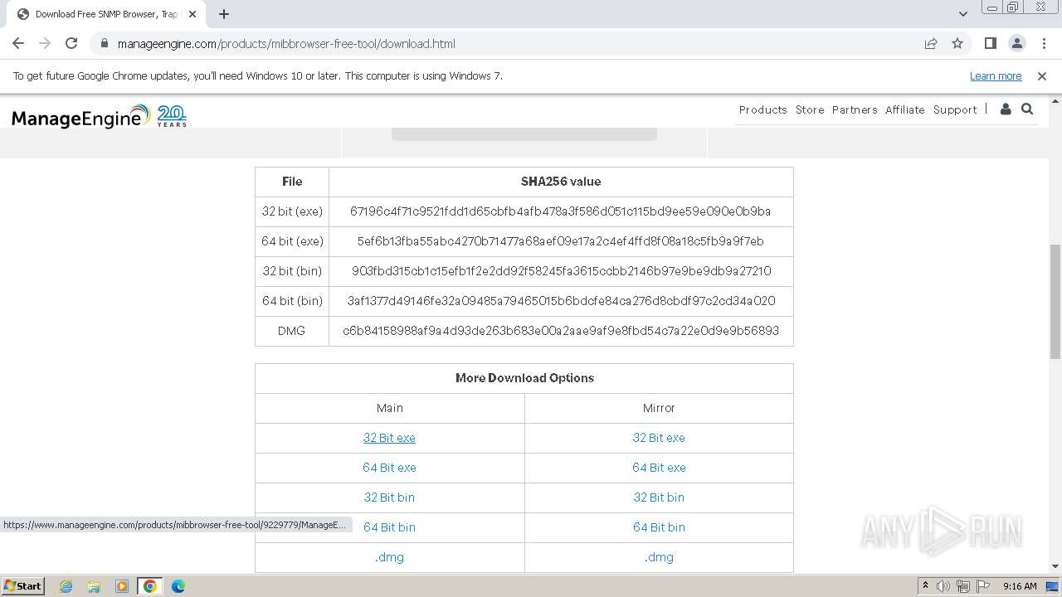Select the 64 bit (exe) SHA256 hash

[x=560, y=241]
